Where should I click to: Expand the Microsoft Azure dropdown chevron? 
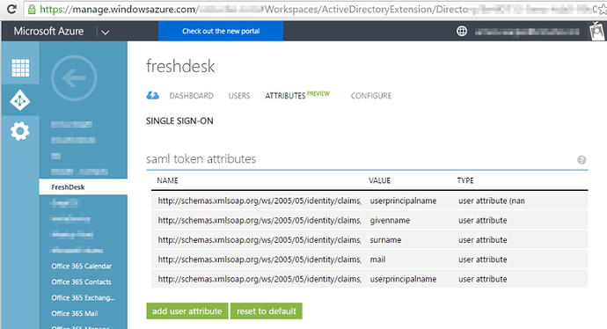point(105,33)
